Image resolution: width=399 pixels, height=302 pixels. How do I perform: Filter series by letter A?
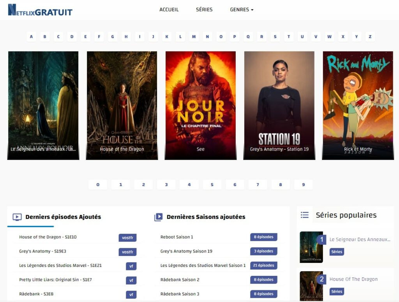31,37
